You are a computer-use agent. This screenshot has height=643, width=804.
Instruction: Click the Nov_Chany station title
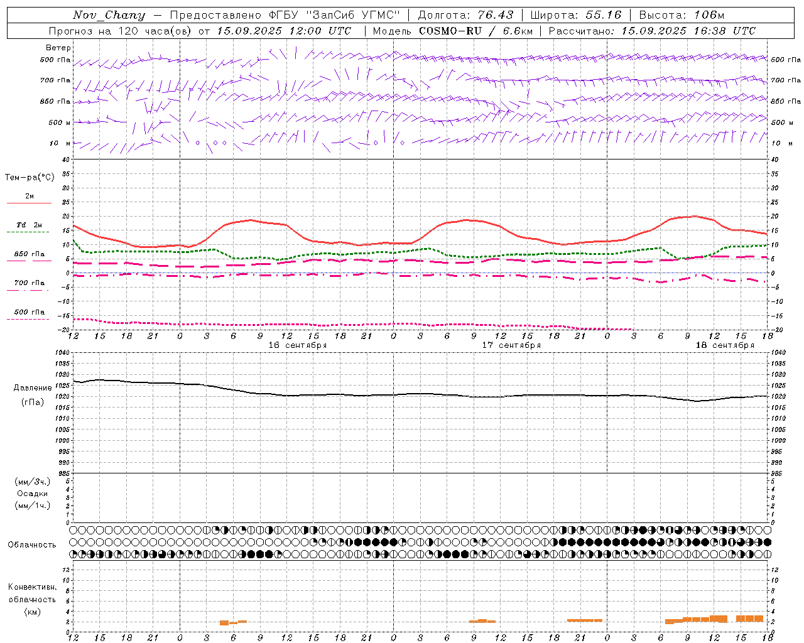[109, 15]
